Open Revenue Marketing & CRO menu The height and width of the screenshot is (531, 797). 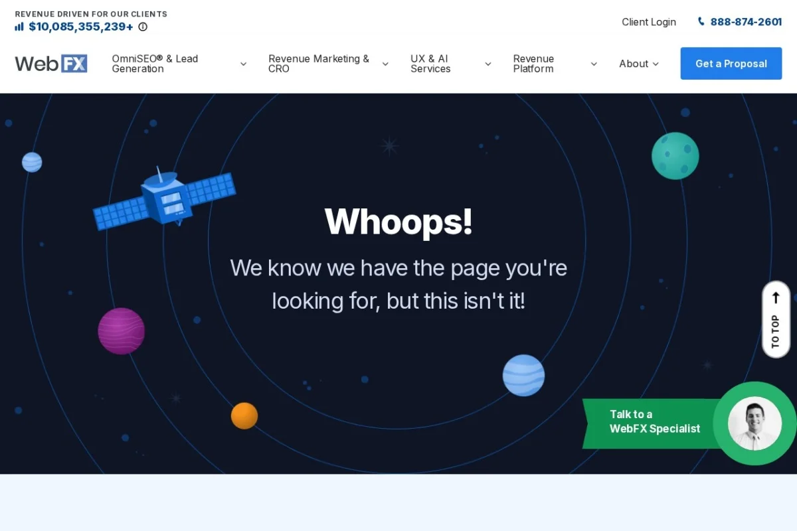[x=319, y=64]
